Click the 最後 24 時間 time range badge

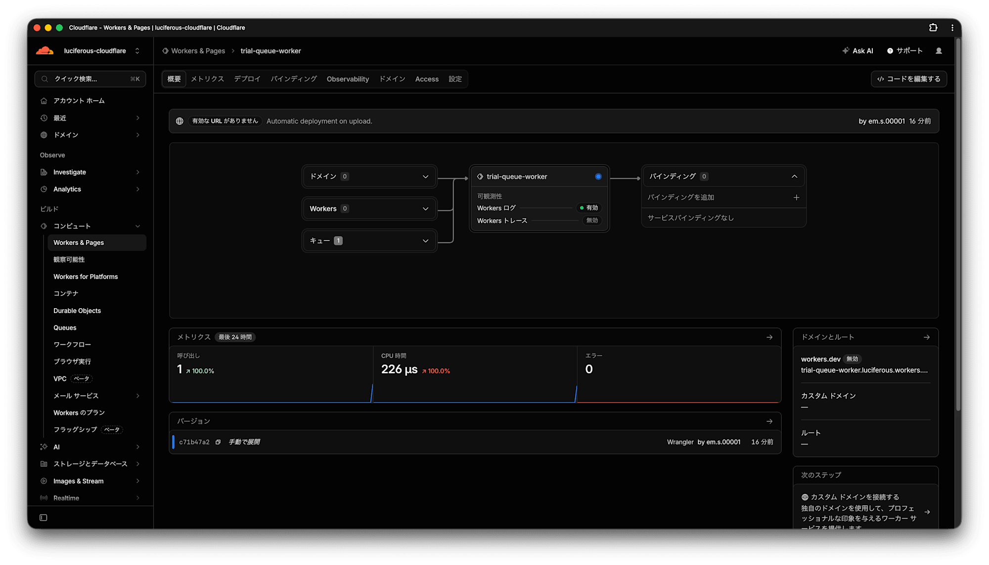pyautogui.click(x=235, y=337)
